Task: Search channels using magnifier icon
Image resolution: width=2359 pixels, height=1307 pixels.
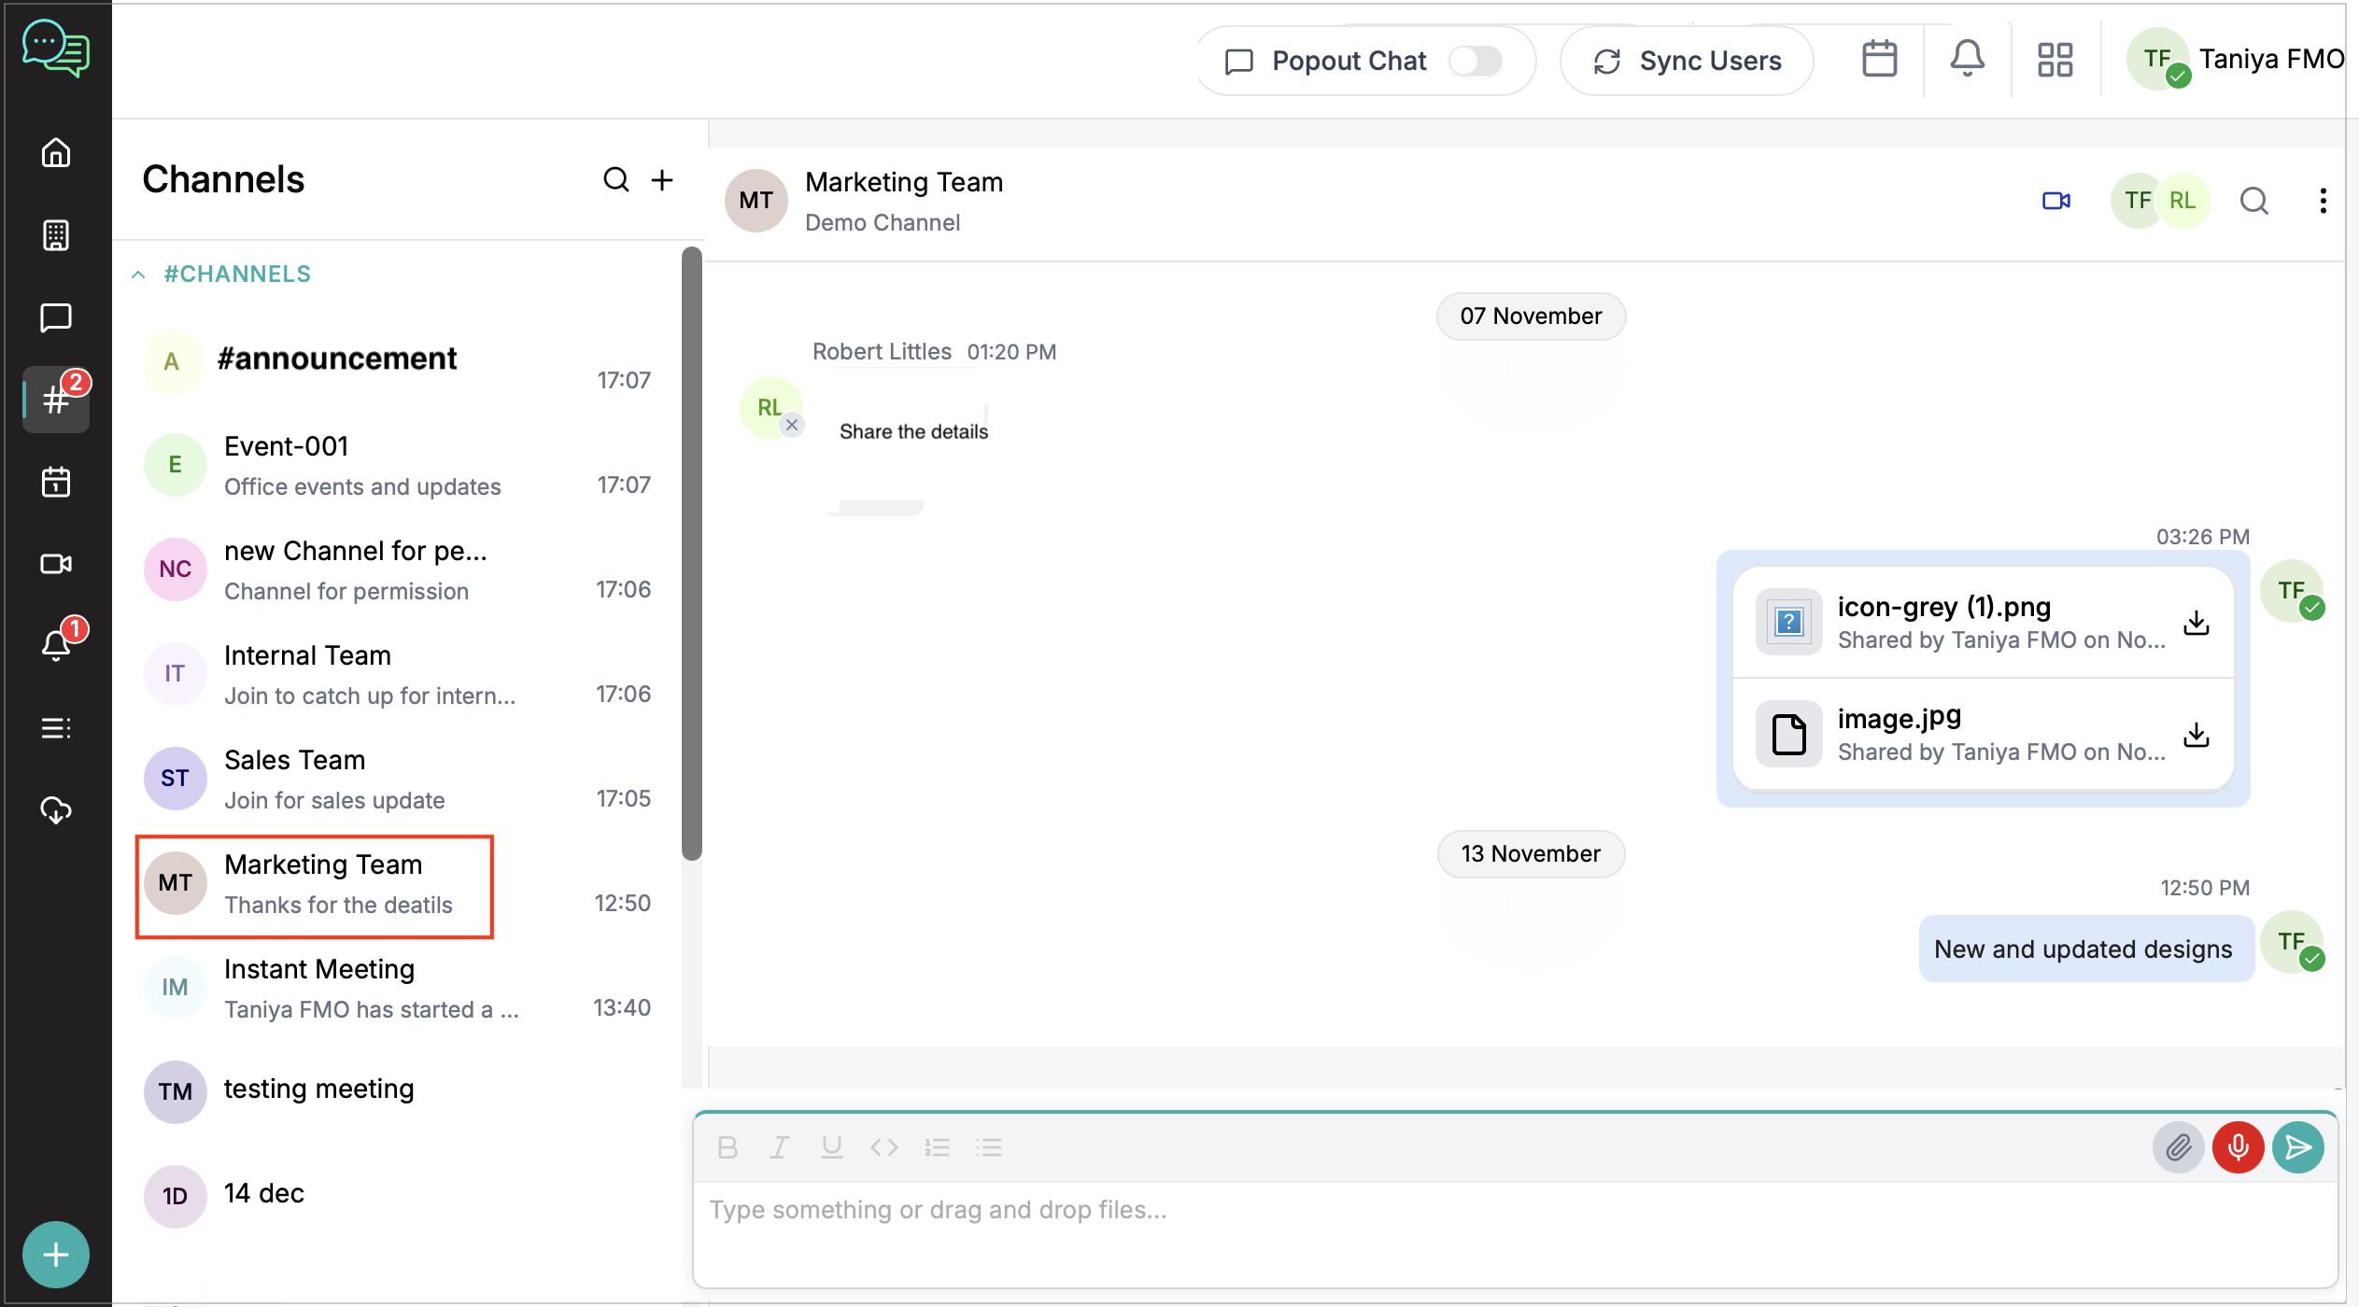Action: coord(615,179)
